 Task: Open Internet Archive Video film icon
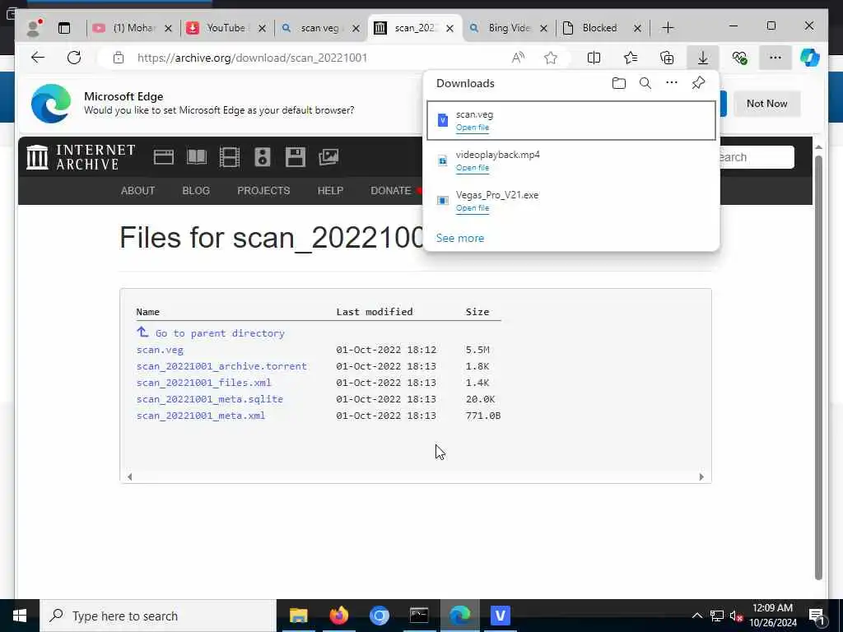pyautogui.click(x=230, y=157)
